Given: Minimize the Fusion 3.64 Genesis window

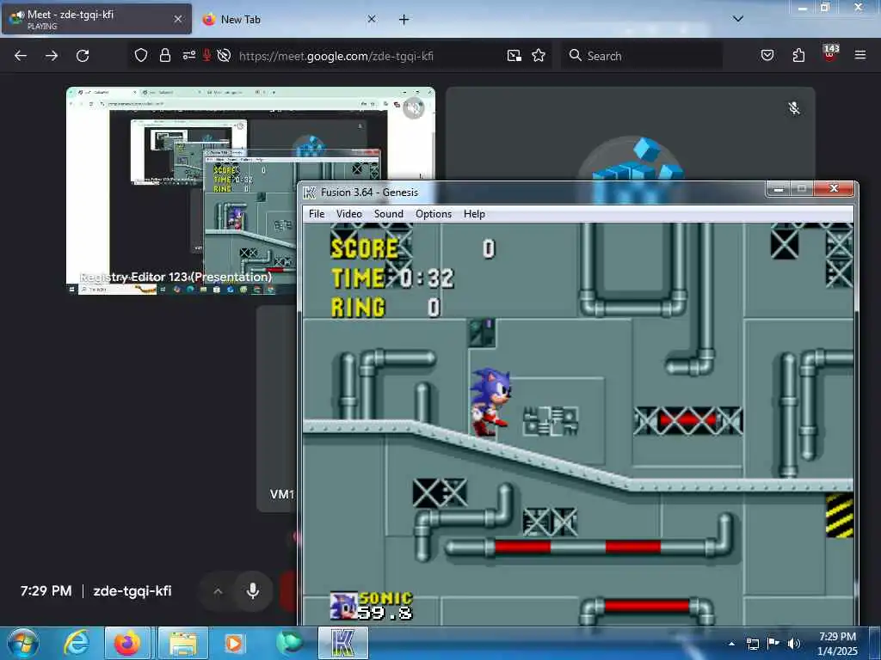Looking at the screenshot, I should click(778, 189).
